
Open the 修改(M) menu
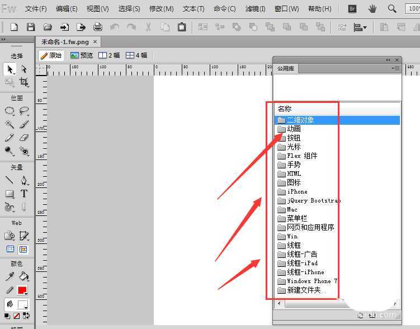(x=162, y=9)
